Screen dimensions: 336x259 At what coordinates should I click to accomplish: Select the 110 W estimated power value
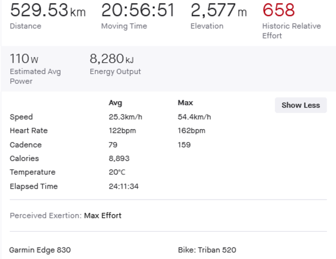[x=24, y=59]
